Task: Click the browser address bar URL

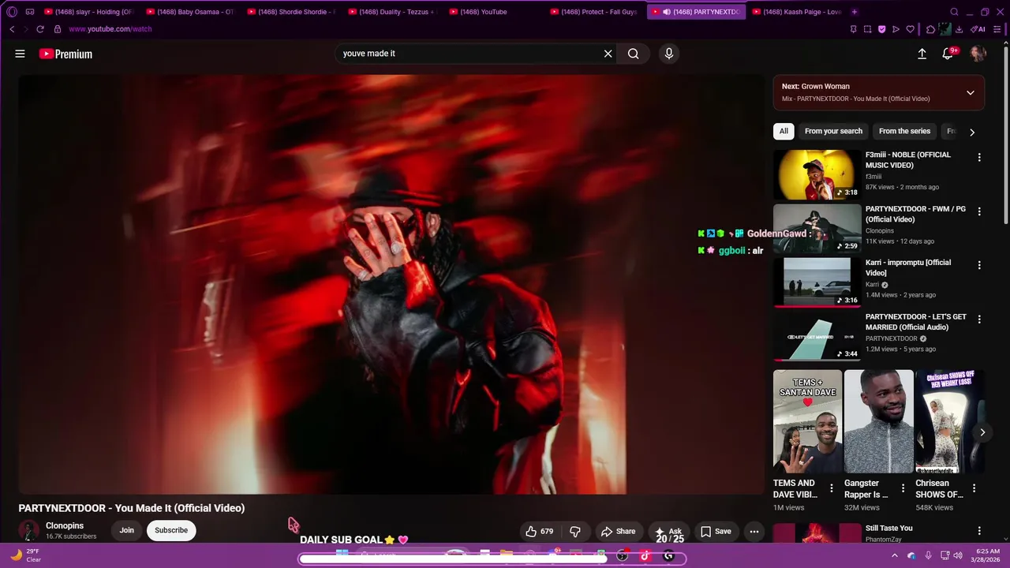Action: (x=110, y=29)
